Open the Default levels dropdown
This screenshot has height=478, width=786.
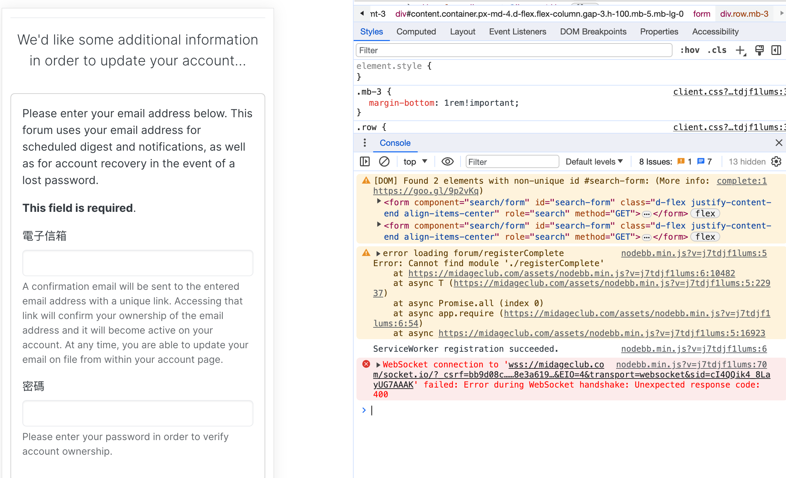[594, 162]
